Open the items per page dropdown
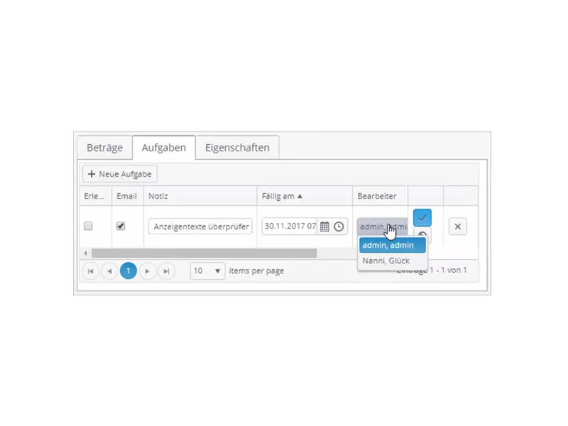 click(x=207, y=271)
